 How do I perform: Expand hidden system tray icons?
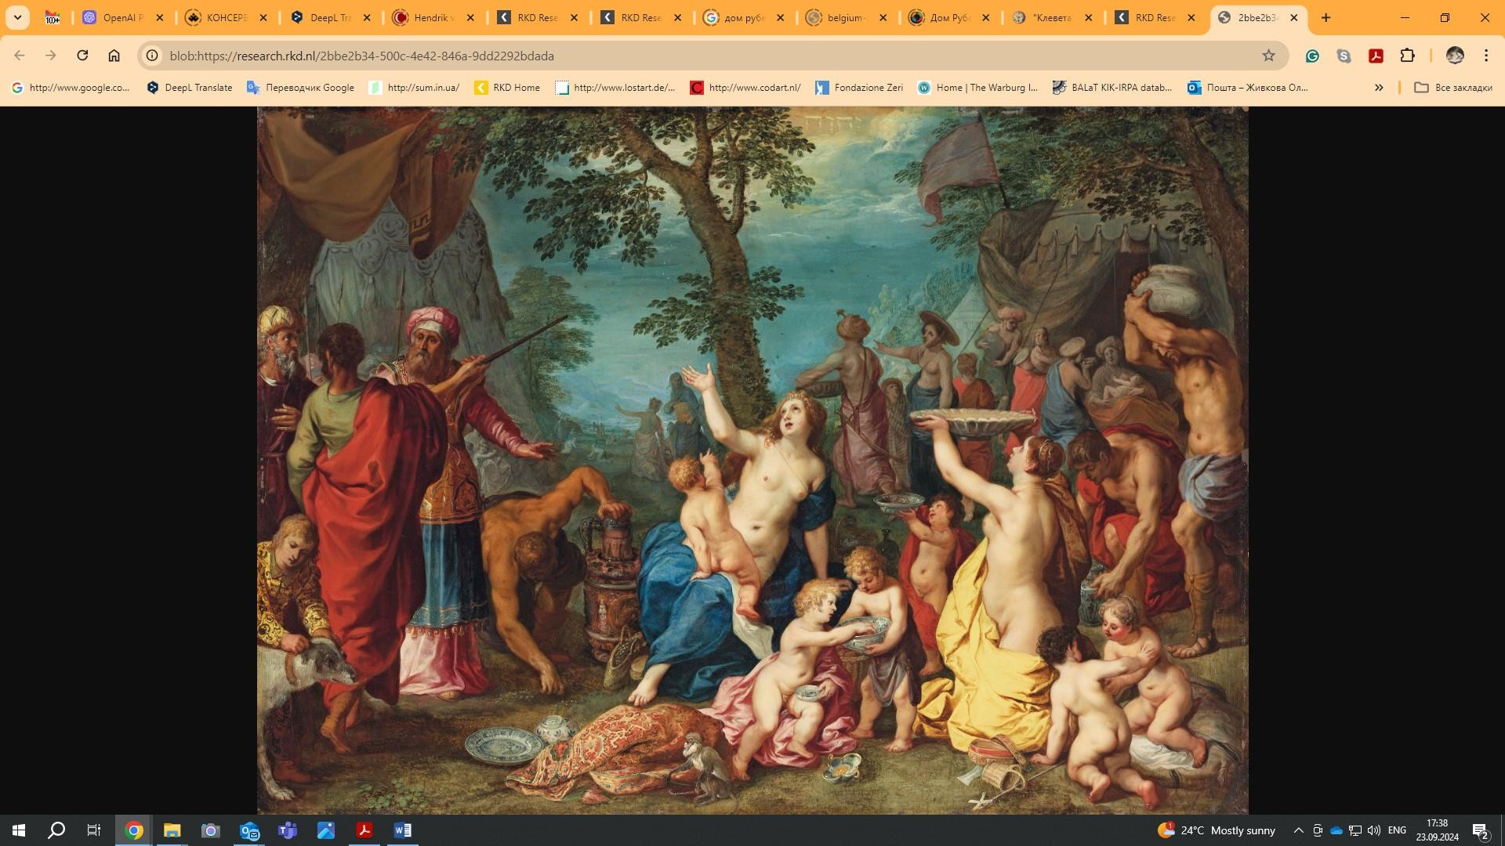[x=1298, y=830]
